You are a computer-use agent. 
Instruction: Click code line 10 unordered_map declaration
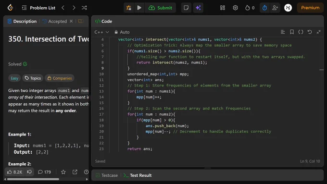[158, 74]
